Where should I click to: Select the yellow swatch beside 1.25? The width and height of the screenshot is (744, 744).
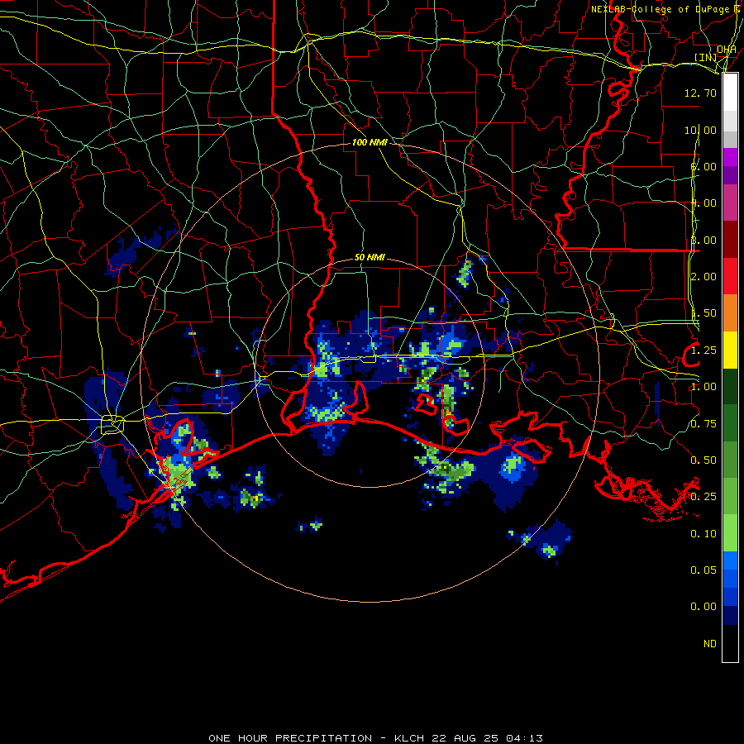730,351
